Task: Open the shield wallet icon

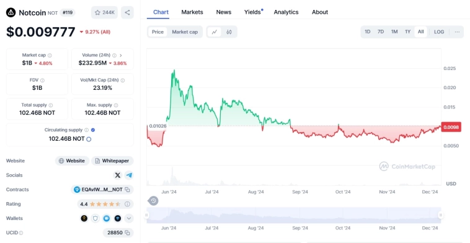Action: point(95,218)
